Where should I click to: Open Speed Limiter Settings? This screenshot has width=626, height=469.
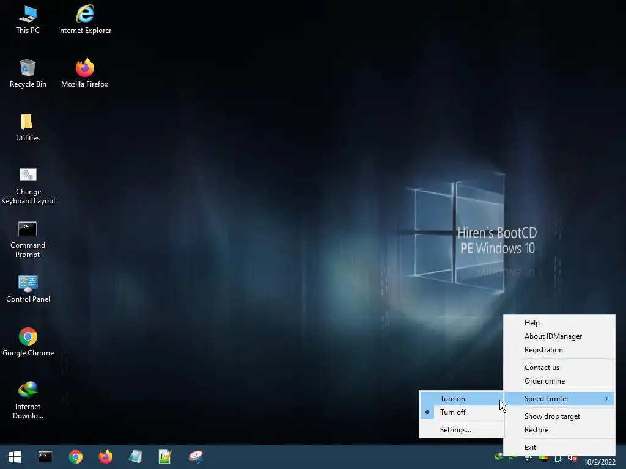[462, 429]
